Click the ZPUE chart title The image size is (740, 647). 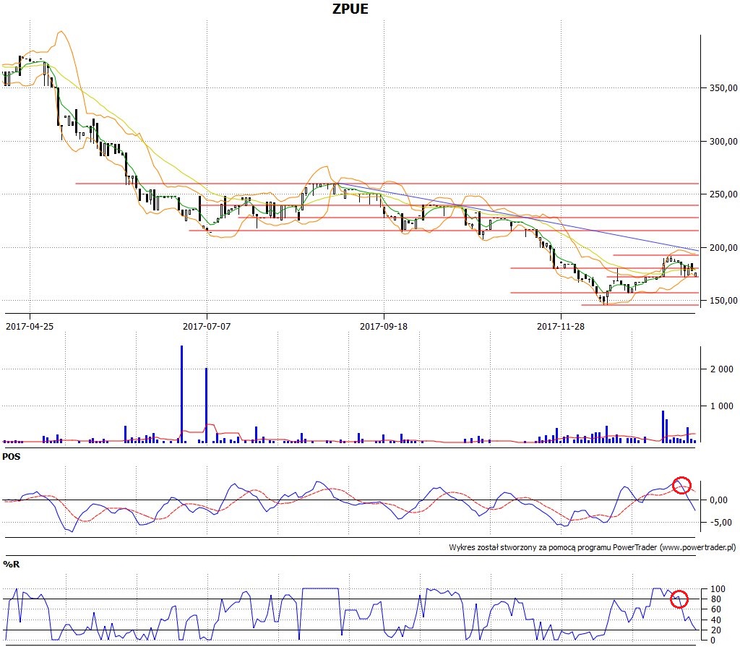(x=350, y=9)
